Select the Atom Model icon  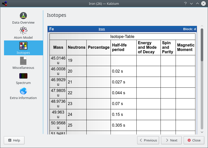[x=23, y=31]
